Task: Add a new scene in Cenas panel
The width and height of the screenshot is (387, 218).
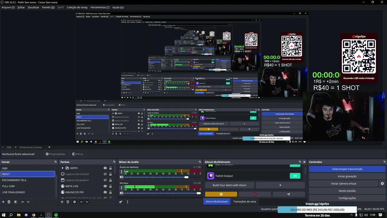Action: 3,202
